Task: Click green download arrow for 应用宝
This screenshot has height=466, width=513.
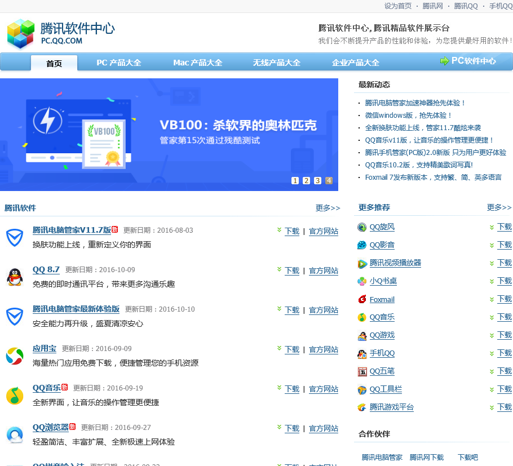Action: (x=279, y=348)
